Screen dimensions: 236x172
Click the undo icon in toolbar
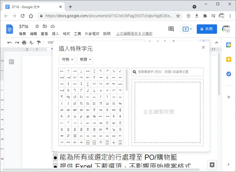tap(10, 43)
